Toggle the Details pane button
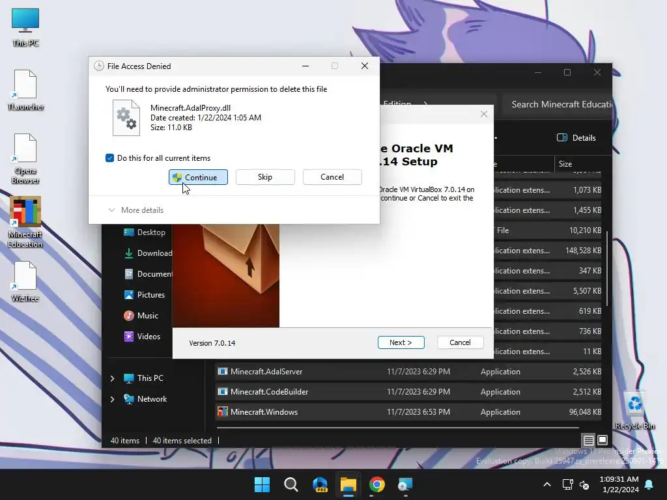 point(576,138)
